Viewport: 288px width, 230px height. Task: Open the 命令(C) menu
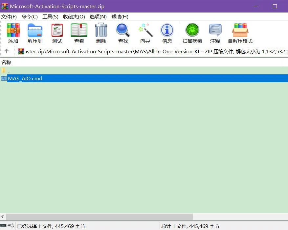[x=29, y=17]
